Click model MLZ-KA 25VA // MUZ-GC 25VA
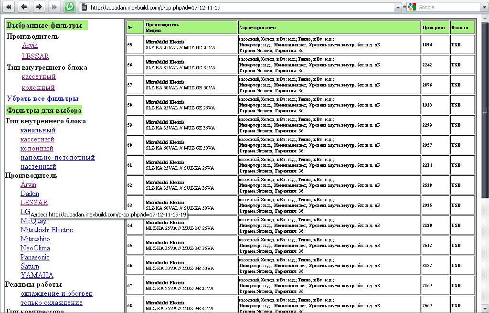The width and height of the screenshot is (489, 313). (180, 228)
